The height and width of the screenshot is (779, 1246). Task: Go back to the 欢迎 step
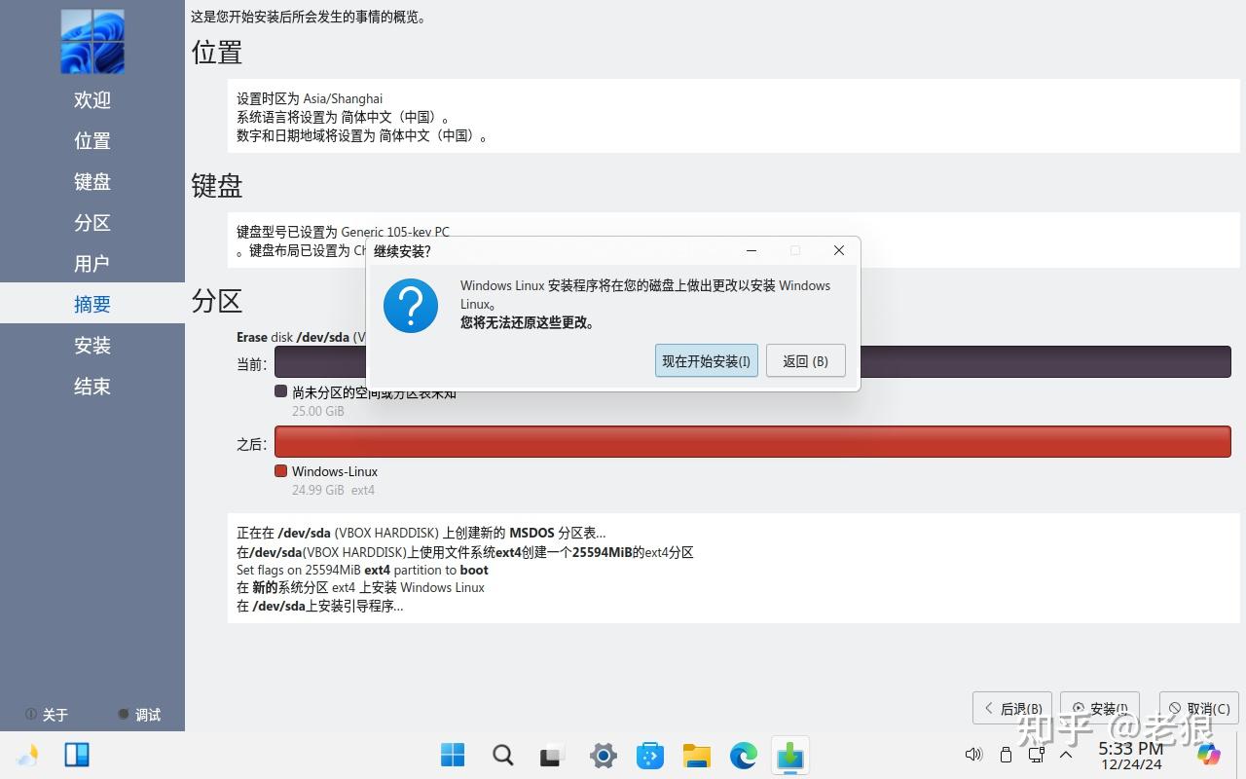pos(92,98)
